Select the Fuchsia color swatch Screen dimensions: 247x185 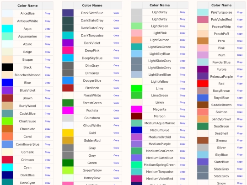tap(68, 111)
